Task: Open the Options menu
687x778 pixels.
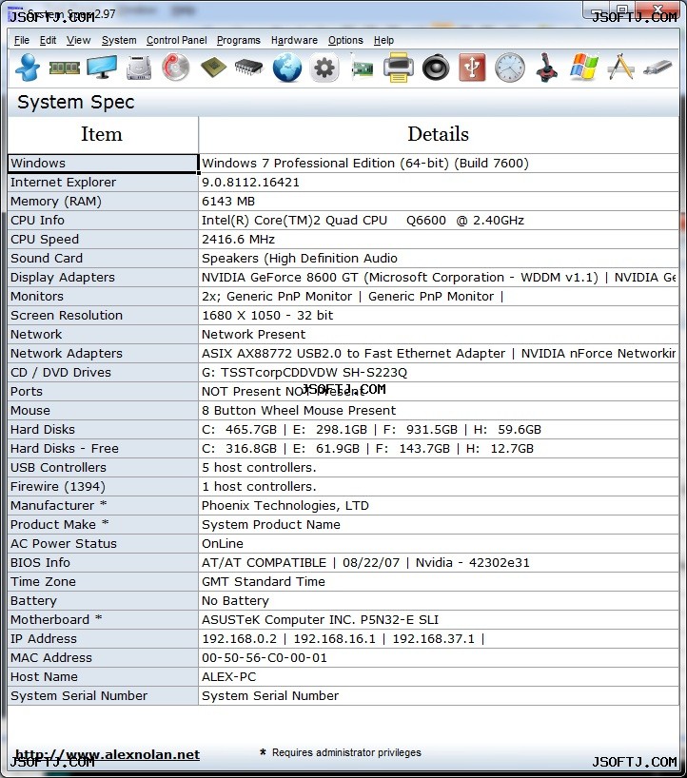Action: 345,40
